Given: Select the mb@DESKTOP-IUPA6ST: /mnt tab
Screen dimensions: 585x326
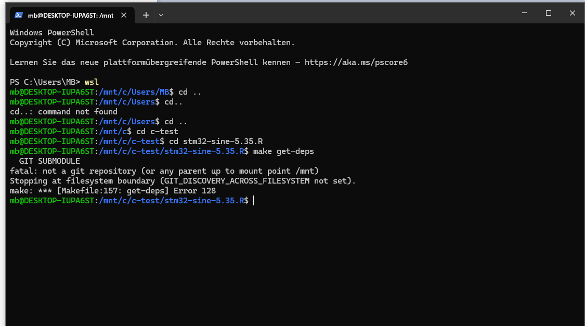Looking at the screenshot, I should (x=70, y=15).
